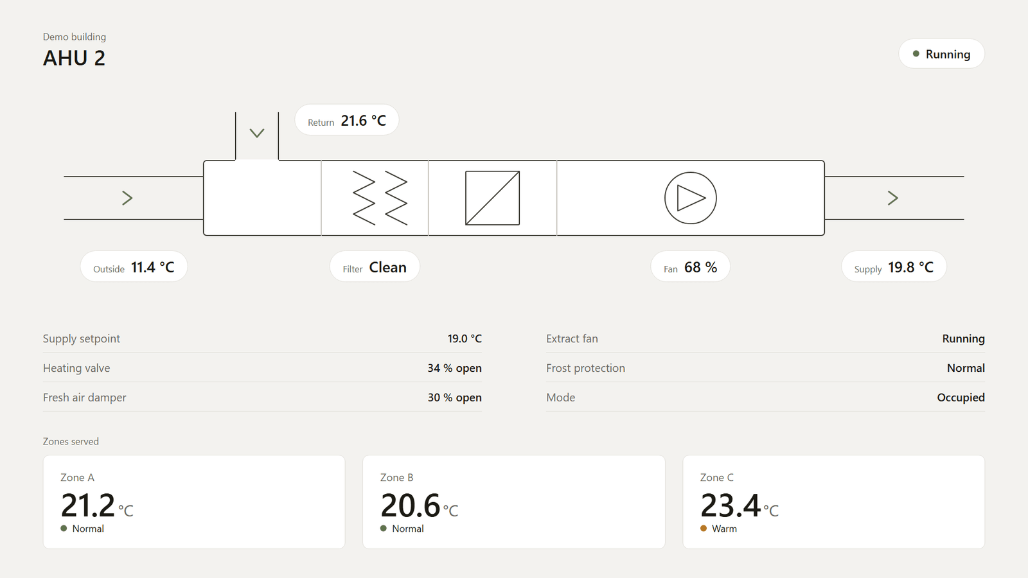Click the Mode Occupied value

pyautogui.click(x=961, y=398)
